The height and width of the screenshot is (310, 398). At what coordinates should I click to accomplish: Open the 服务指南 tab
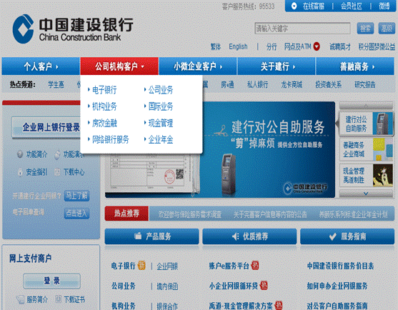347,236
